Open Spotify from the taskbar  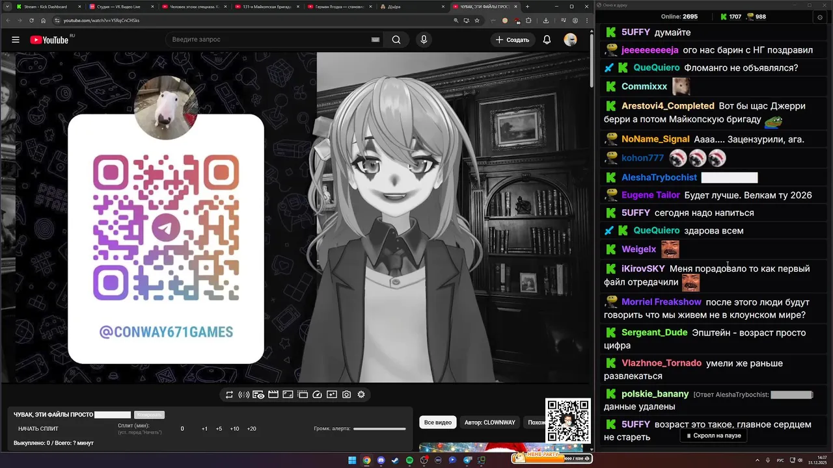(409, 460)
